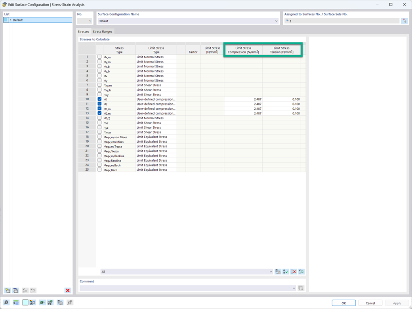Uncheck the σ1,m stress checkbox

tap(99, 109)
